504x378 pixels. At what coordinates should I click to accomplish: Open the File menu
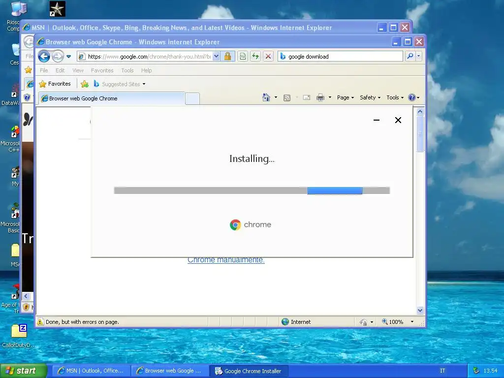click(x=44, y=70)
